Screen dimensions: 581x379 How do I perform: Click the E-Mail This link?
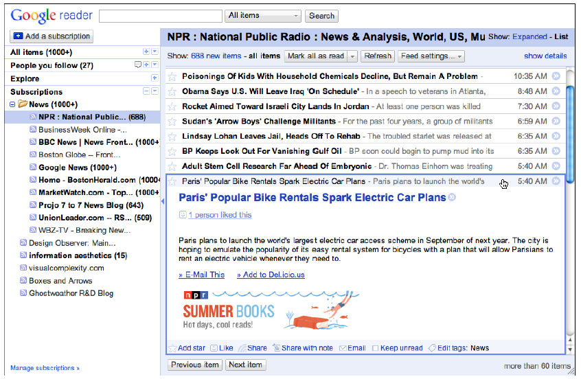coord(202,275)
